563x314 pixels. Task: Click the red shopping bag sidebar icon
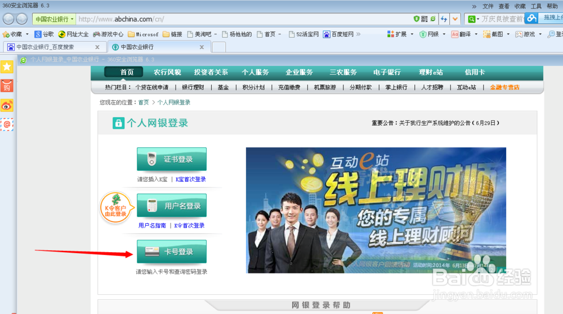tap(7, 86)
